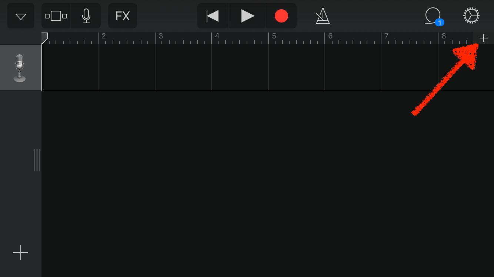Viewport: 494px width, 277px height.
Task: Start playback with the play button
Action: pyautogui.click(x=247, y=16)
